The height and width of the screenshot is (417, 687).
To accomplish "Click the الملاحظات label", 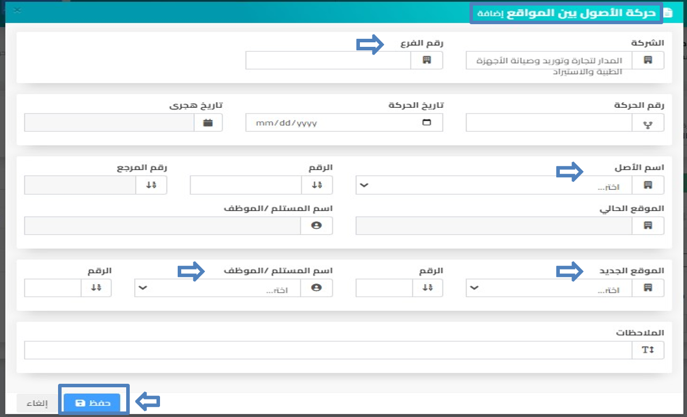I will [x=640, y=333].
